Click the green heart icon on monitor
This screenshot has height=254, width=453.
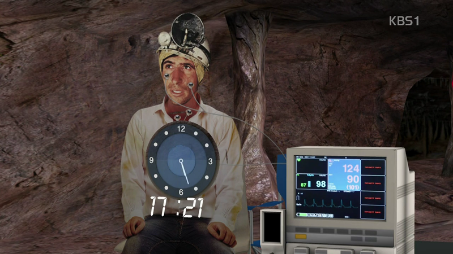pos(299,160)
